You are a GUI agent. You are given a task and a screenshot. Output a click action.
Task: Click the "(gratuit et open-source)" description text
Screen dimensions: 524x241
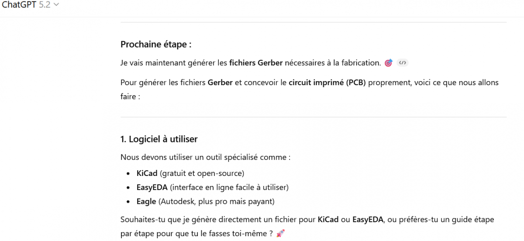tap(202, 173)
